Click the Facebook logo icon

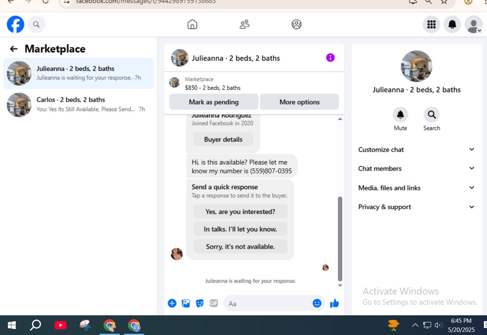pos(15,24)
